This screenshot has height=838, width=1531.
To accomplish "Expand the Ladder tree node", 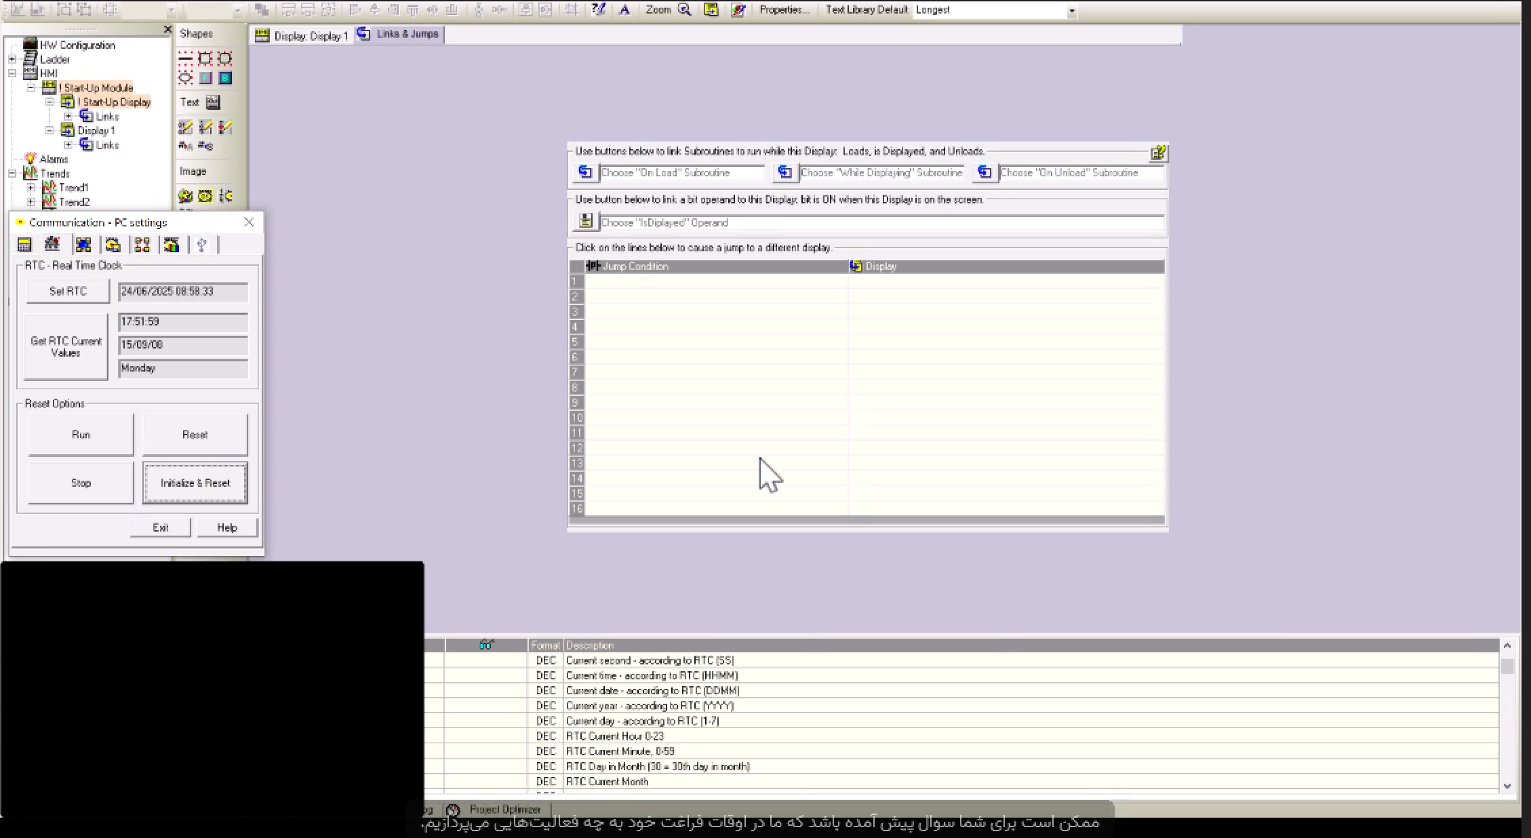I will [x=12, y=60].
